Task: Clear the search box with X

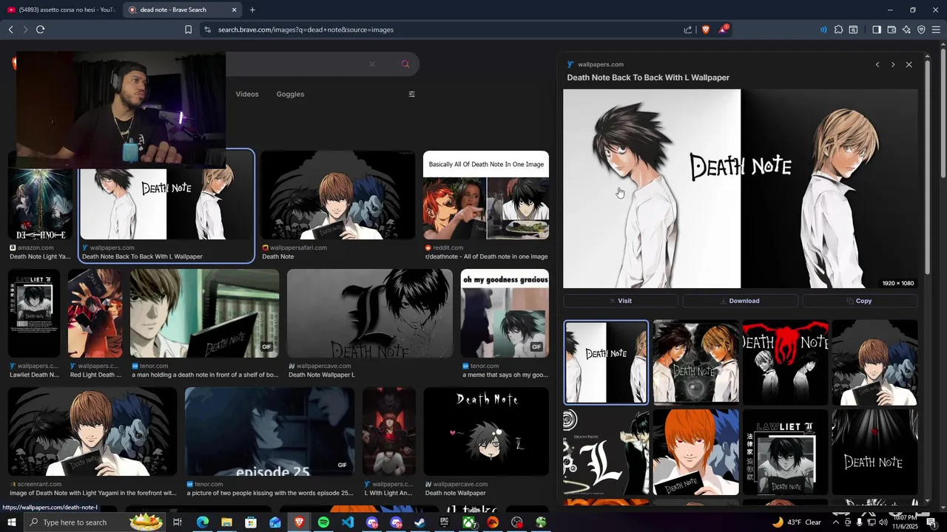Action: (372, 64)
